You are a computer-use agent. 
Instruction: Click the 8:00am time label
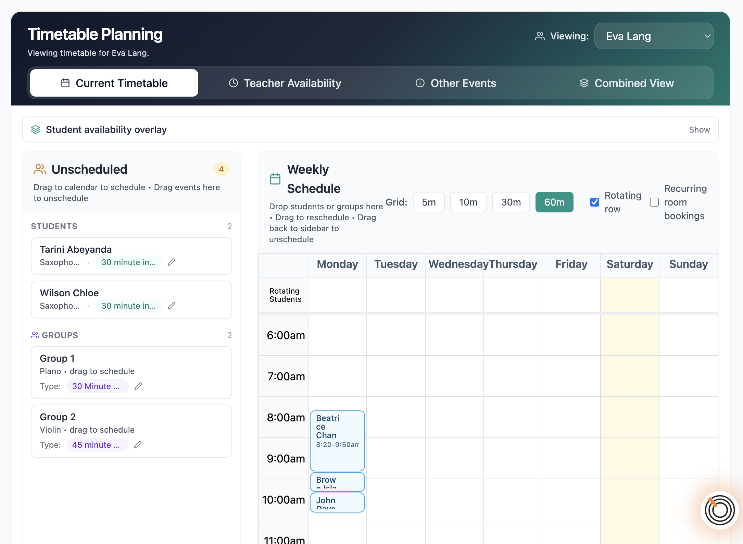click(286, 417)
